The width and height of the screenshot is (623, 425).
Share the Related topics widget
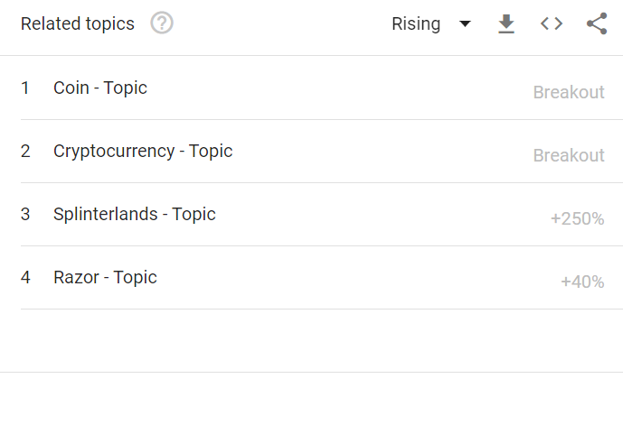[x=597, y=23]
